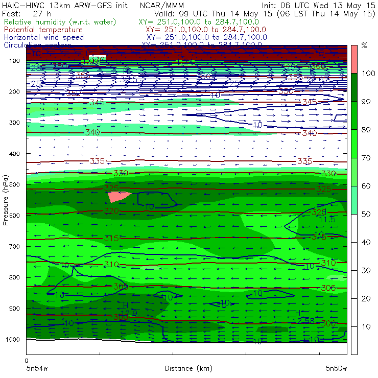Click the red 'XY= 251.0,100.0 to 284.7,100.0' text

click(206, 30)
